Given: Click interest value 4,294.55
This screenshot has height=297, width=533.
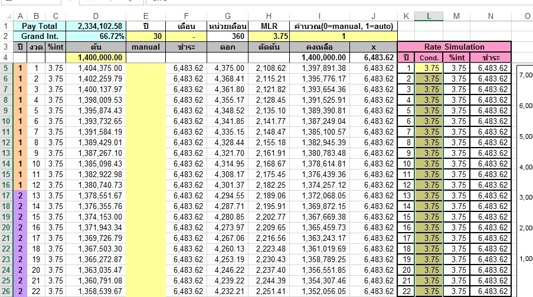Looking at the screenshot, I should (227, 195).
